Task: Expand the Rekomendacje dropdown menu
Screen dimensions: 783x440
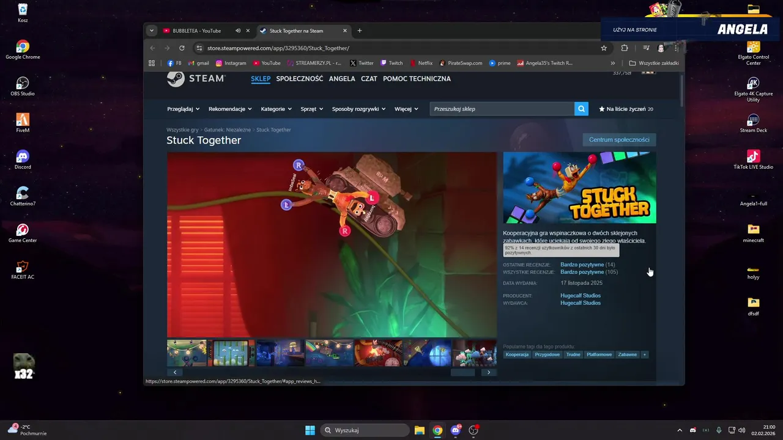Action: tap(230, 109)
